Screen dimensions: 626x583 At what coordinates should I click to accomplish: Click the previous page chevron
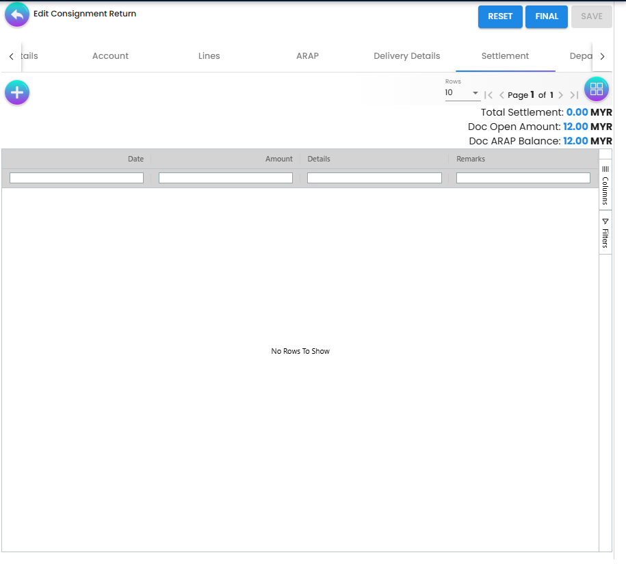pos(501,94)
